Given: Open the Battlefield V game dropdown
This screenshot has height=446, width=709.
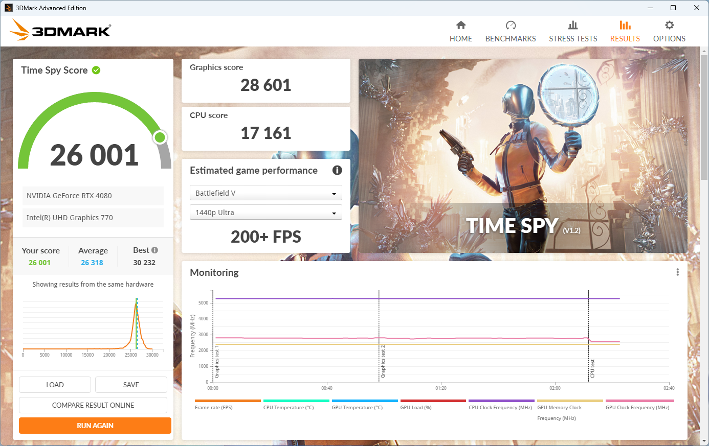Looking at the screenshot, I should [265, 193].
